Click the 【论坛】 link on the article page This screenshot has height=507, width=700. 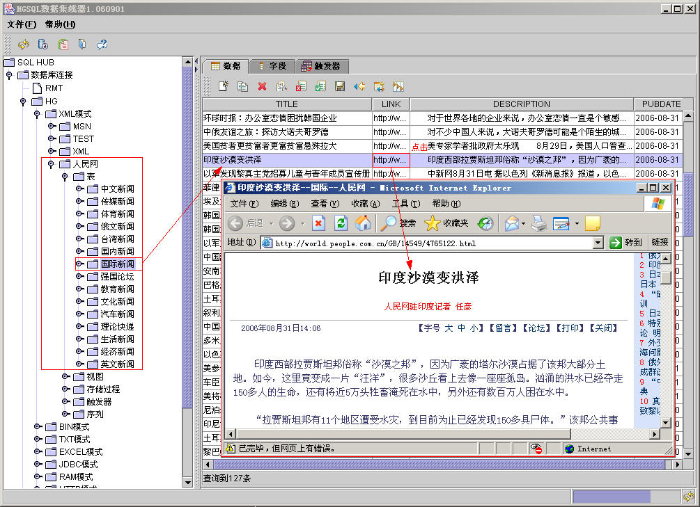536,328
